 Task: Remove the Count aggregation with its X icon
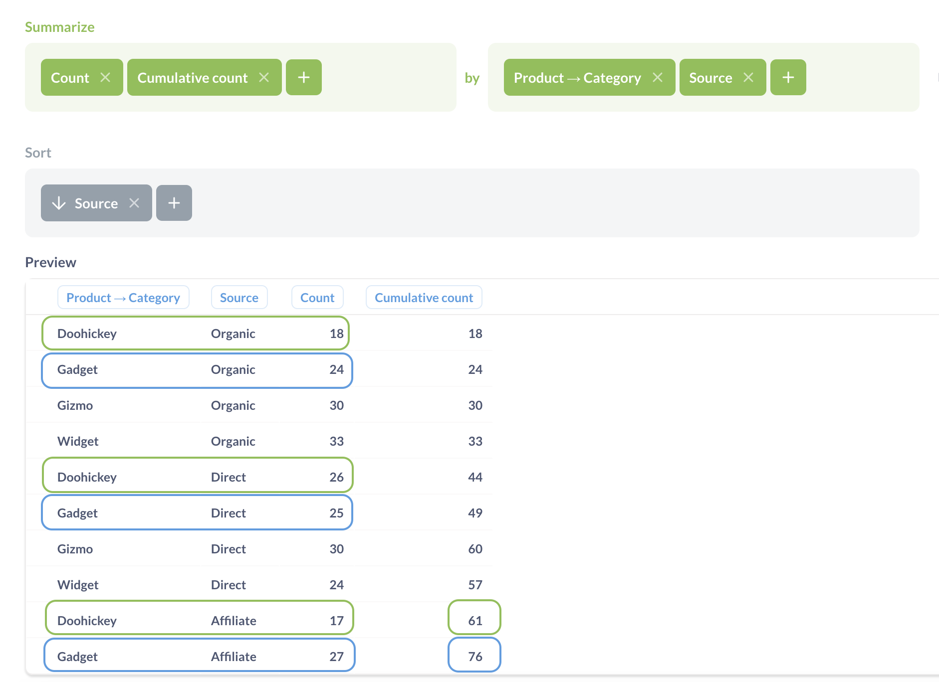[x=105, y=77]
